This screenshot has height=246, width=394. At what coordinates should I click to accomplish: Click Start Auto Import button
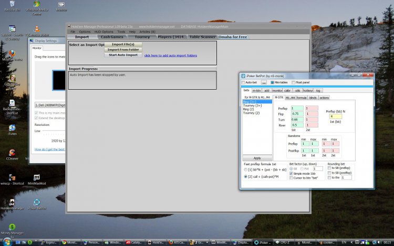coord(123,55)
